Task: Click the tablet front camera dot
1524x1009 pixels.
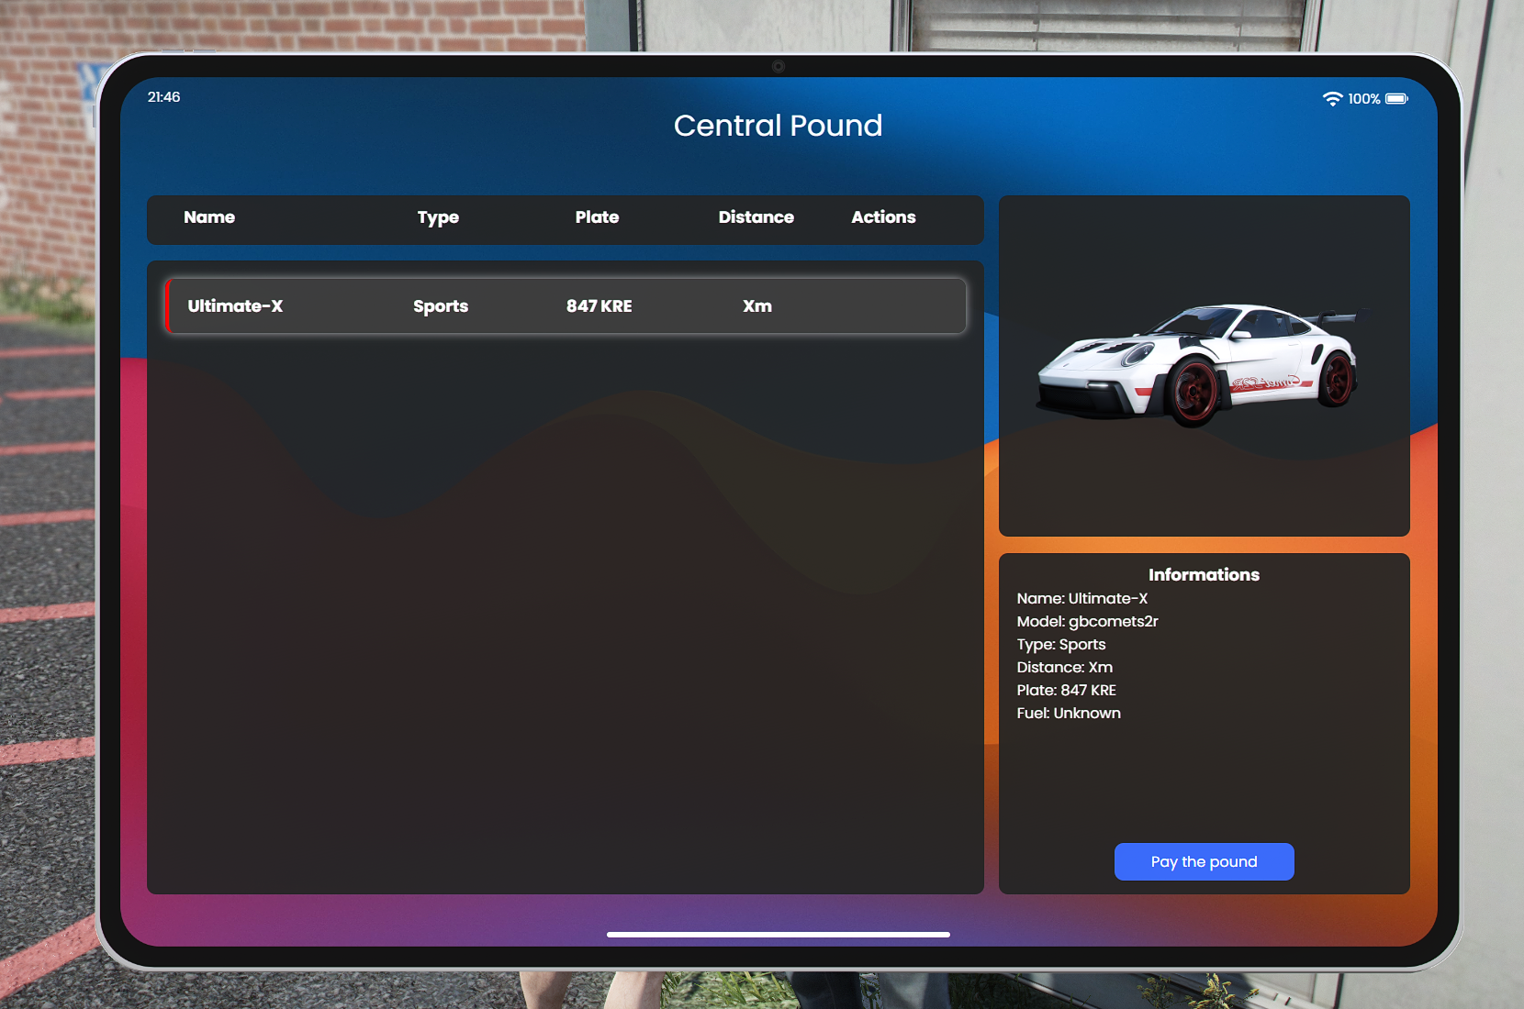Action: click(x=778, y=67)
